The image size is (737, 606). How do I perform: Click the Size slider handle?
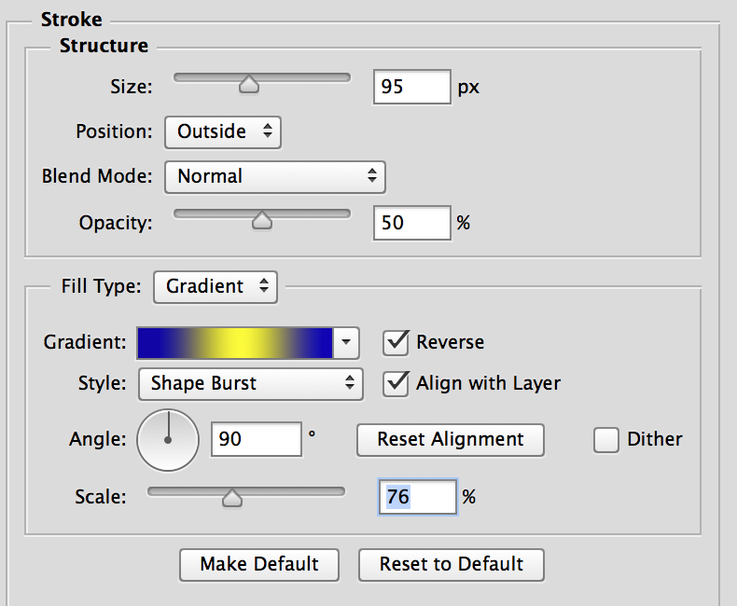(249, 85)
